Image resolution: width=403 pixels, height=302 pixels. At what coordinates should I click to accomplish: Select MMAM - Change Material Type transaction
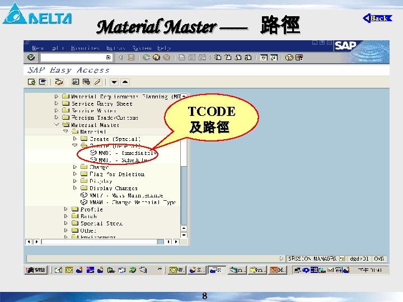128,202
